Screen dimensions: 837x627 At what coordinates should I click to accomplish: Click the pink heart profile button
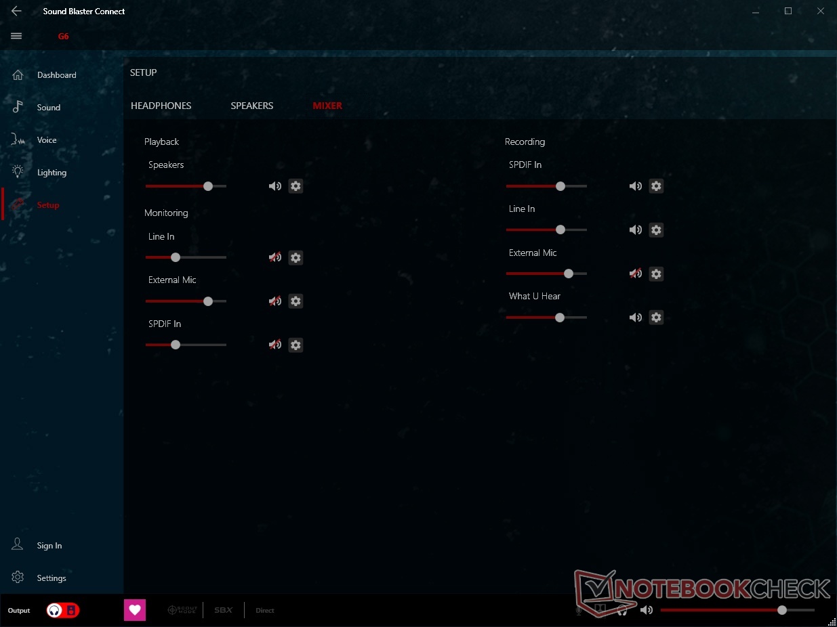click(135, 611)
